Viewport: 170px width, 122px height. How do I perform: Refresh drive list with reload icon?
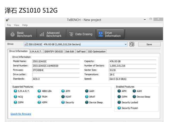132,44
